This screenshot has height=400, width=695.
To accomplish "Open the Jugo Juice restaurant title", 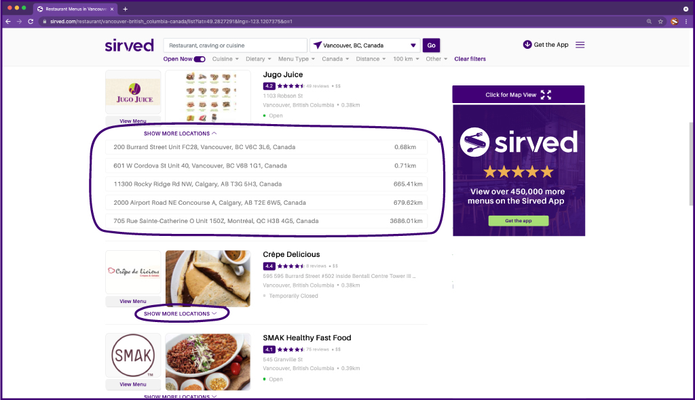I will point(283,75).
